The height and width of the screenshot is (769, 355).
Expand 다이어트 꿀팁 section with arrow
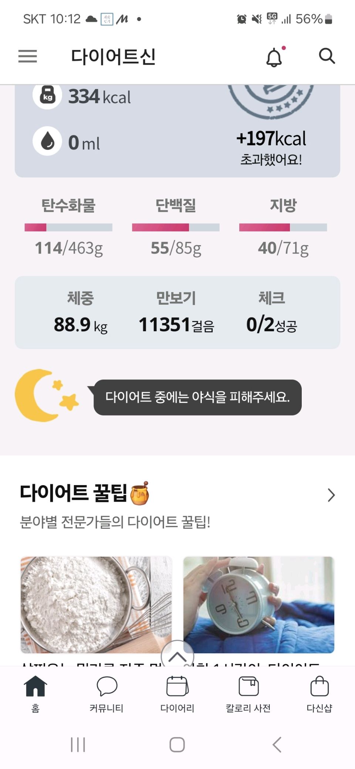click(x=331, y=495)
